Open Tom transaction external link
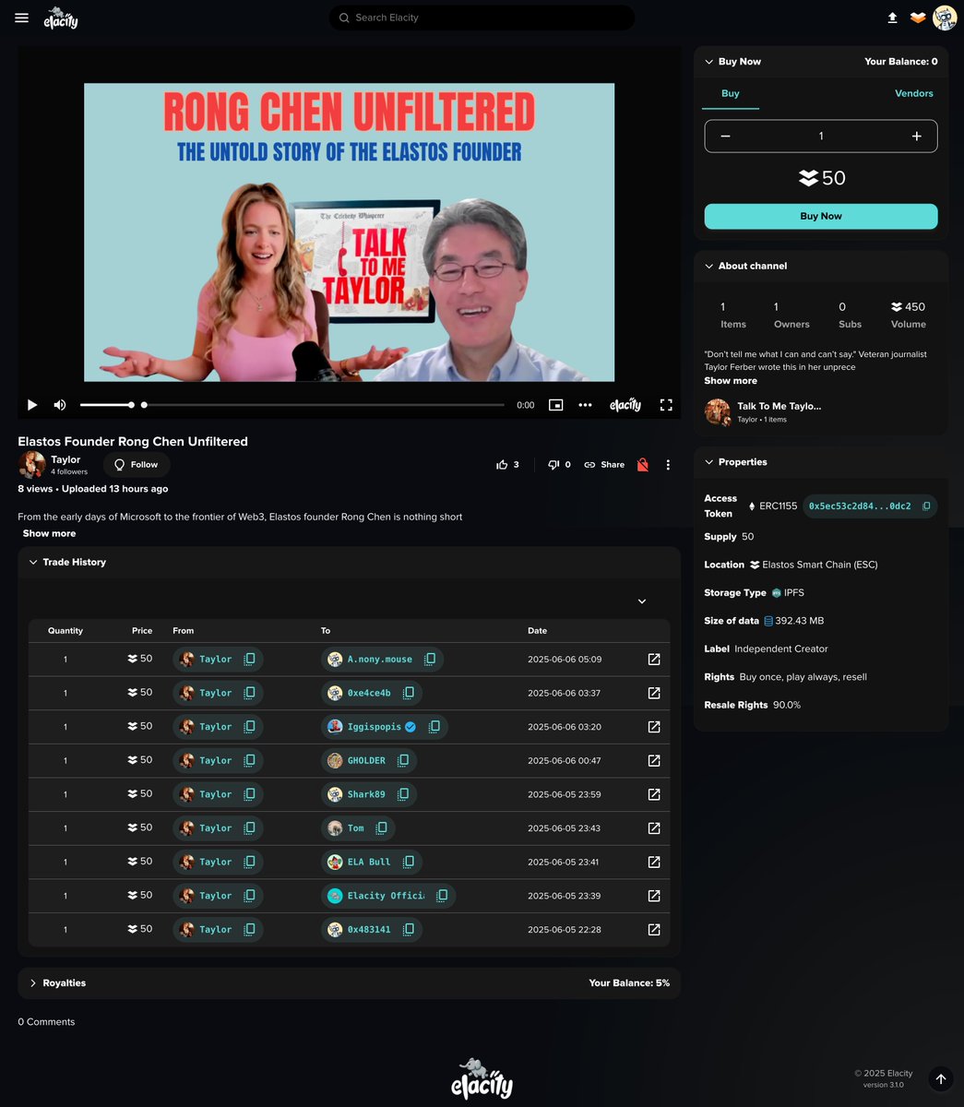The height and width of the screenshot is (1107, 964). point(654,828)
